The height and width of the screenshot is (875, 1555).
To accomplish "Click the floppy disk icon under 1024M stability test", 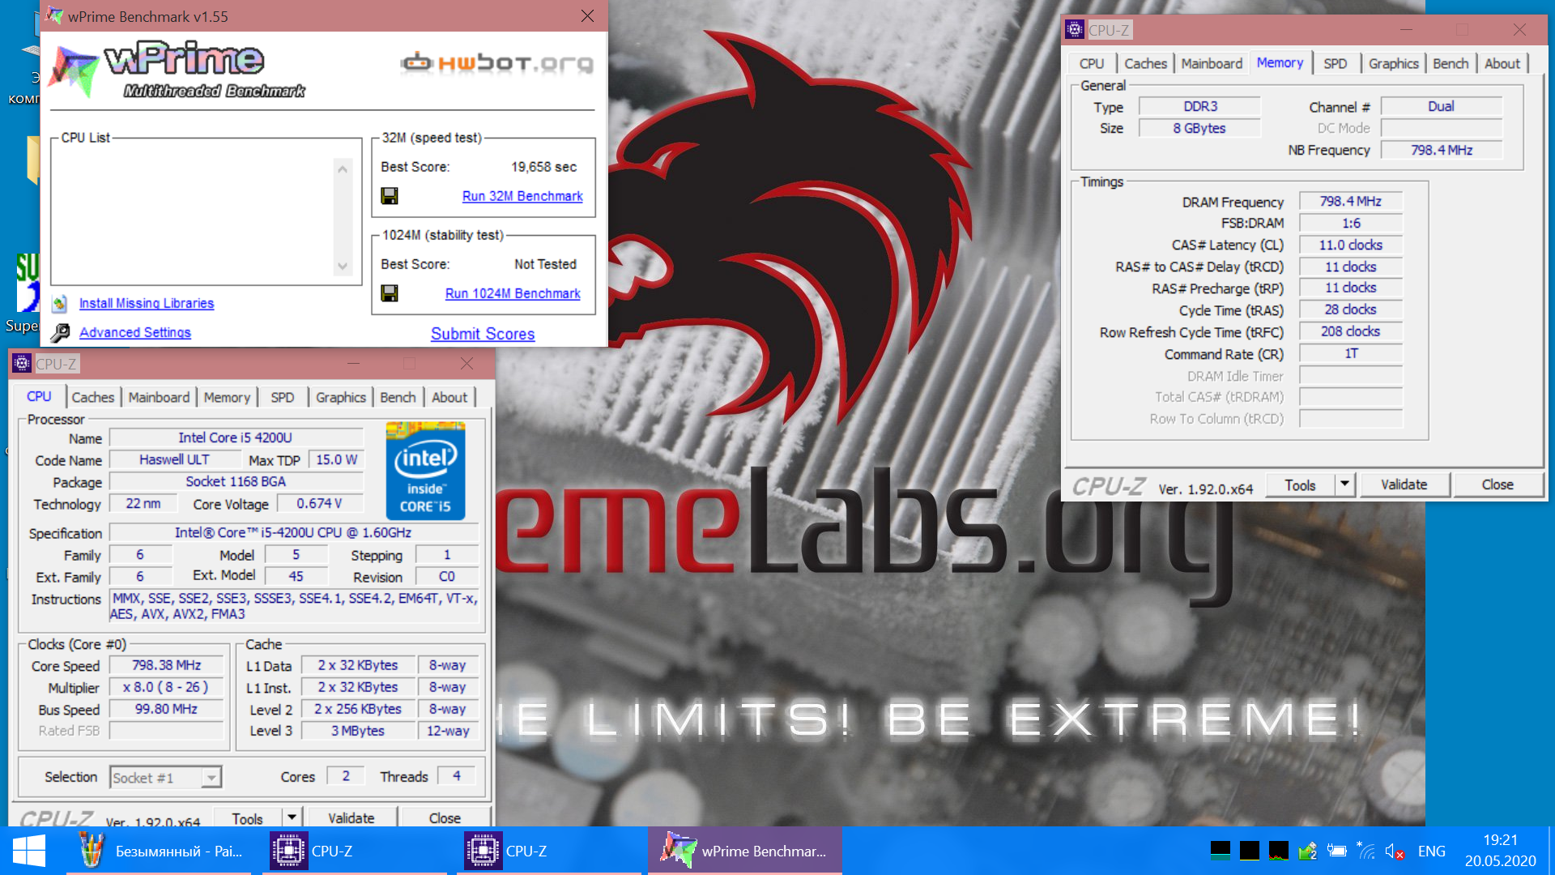I will [x=390, y=293].
